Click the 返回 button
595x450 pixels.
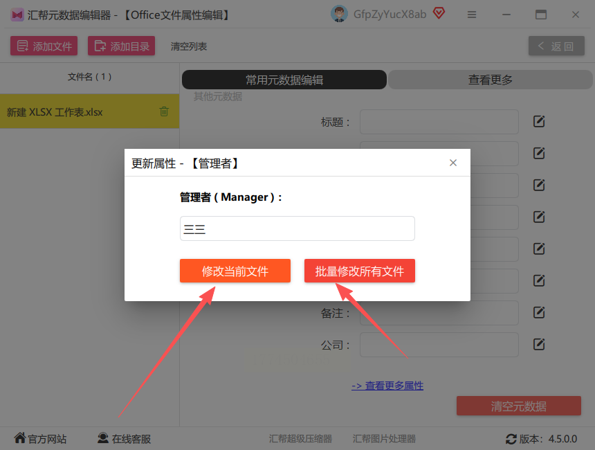tap(556, 46)
